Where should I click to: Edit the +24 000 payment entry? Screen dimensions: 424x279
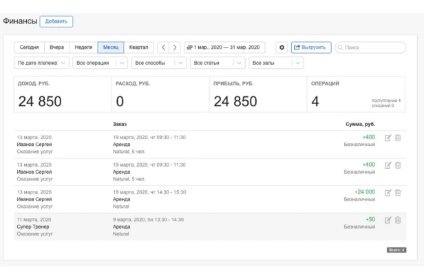pos(388,193)
